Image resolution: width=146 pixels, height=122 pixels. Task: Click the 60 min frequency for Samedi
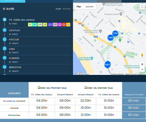pyautogui.click(x=133, y=108)
